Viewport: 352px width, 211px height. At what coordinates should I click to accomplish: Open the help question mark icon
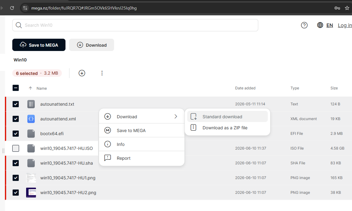[304, 25]
